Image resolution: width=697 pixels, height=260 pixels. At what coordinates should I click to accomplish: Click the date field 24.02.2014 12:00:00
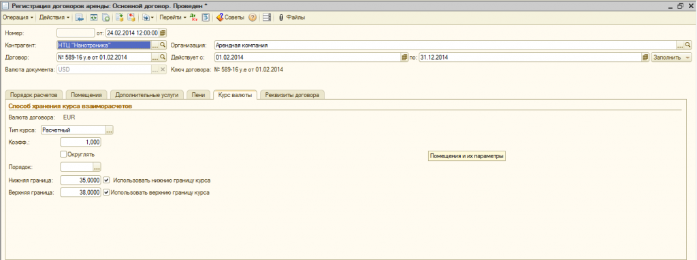[x=132, y=33]
